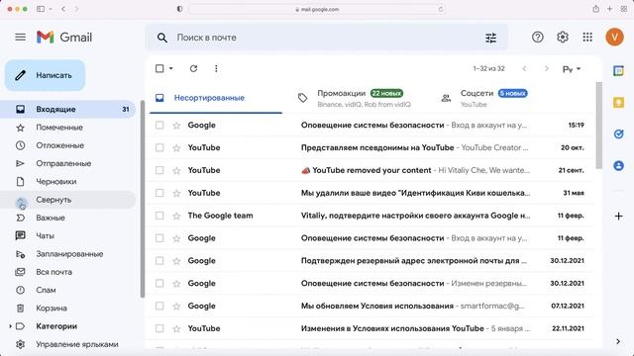Open the Help question mark icon
Image resolution: width=634 pixels, height=356 pixels.
point(537,38)
